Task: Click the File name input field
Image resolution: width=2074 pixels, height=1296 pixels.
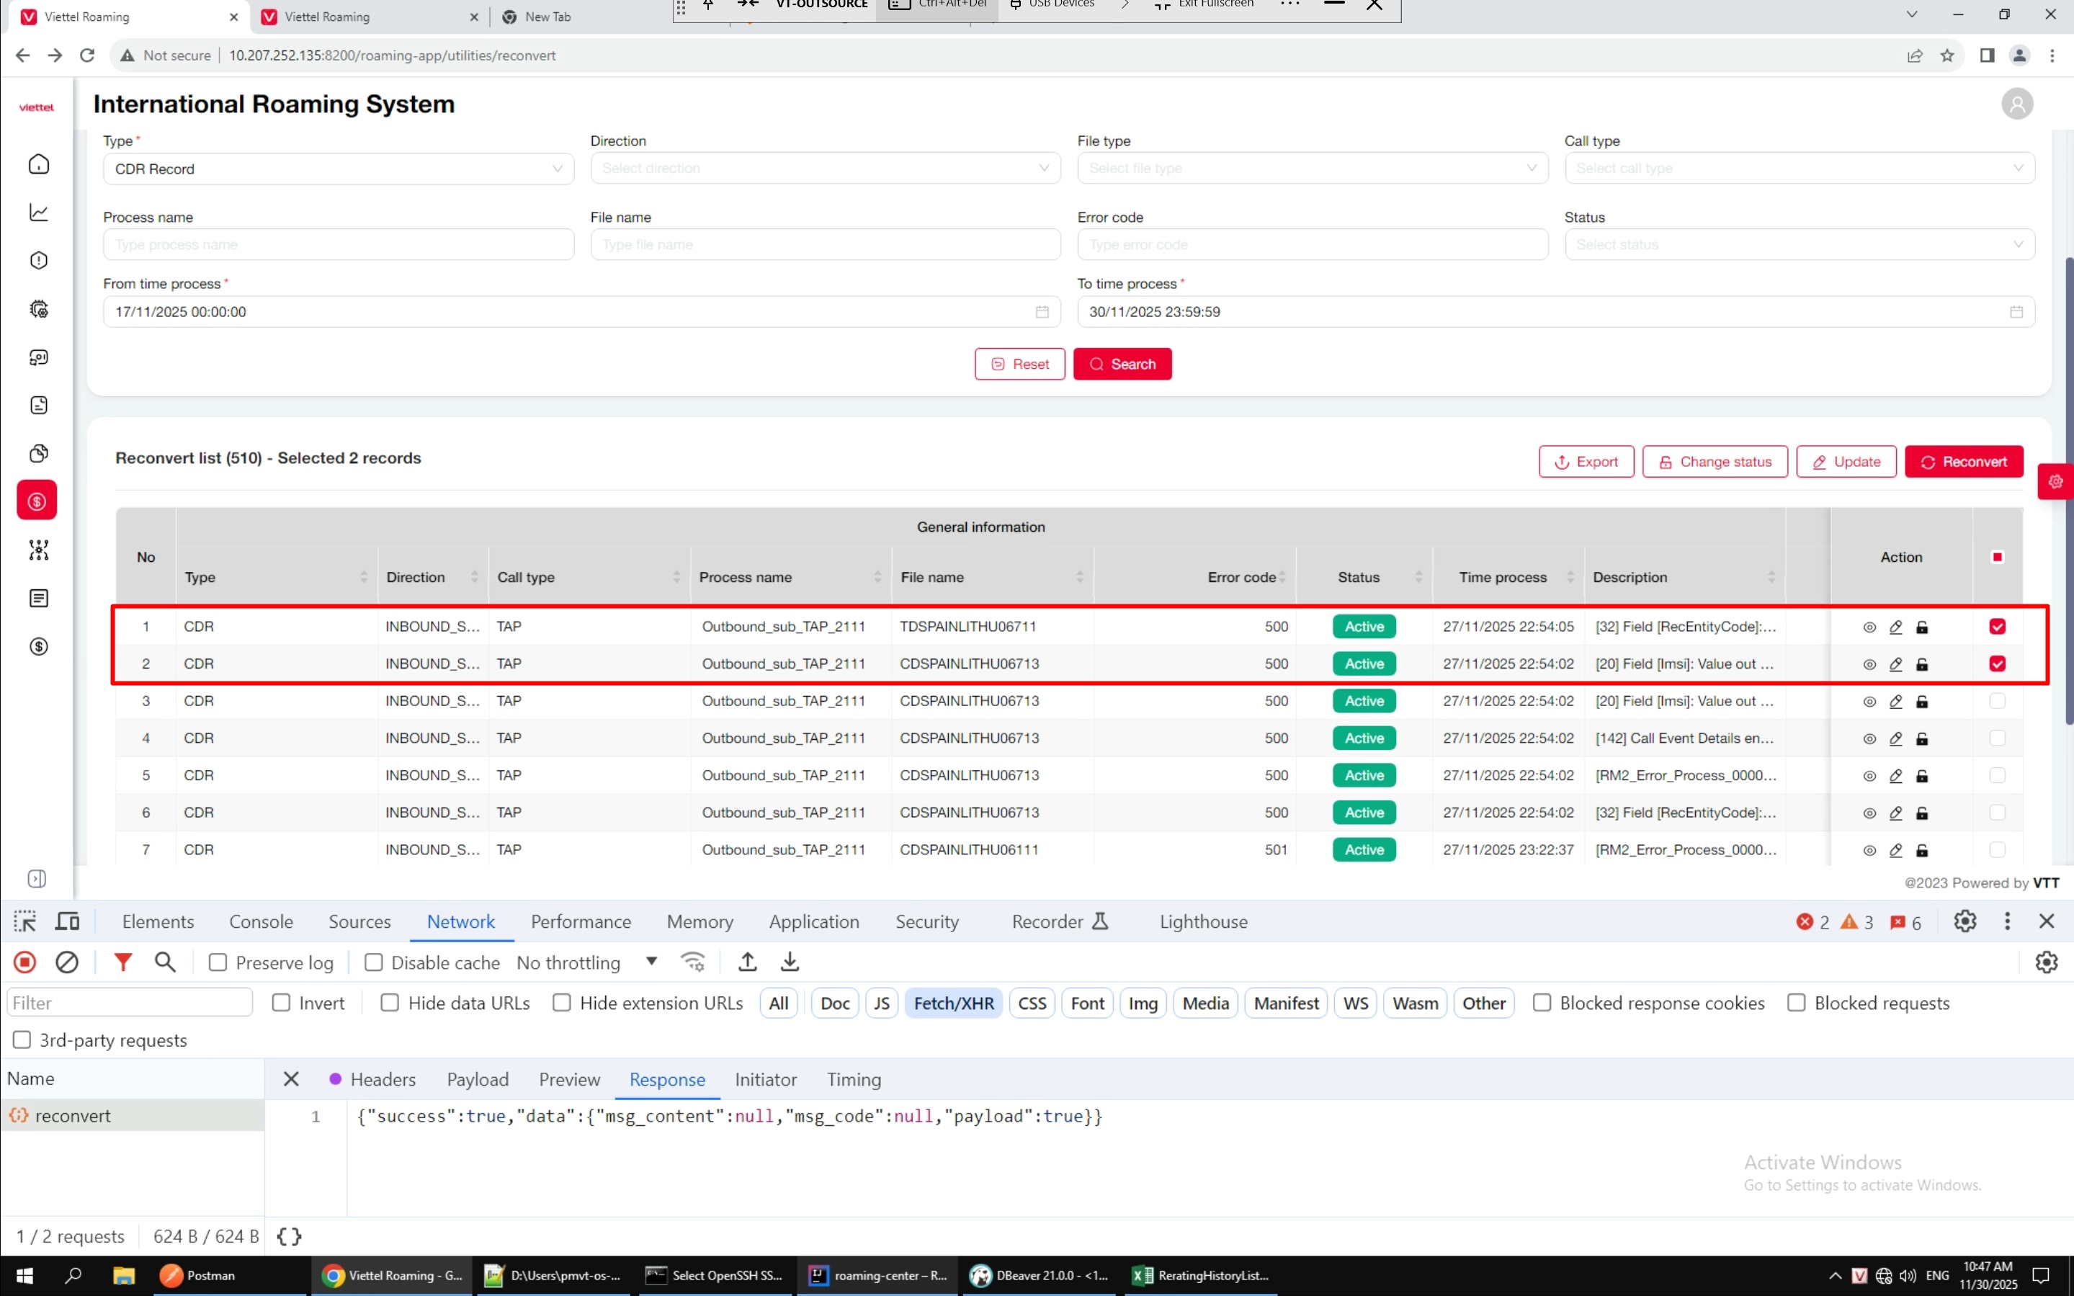Action: click(824, 244)
